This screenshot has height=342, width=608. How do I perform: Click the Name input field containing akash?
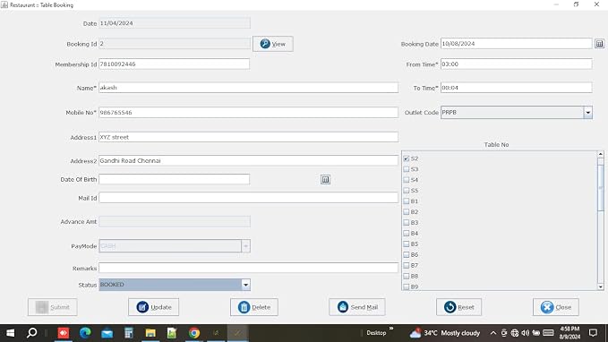(248, 88)
